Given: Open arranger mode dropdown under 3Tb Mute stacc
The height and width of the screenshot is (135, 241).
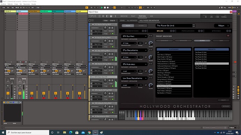Looking at the screenshot, I should tap(129, 71).
